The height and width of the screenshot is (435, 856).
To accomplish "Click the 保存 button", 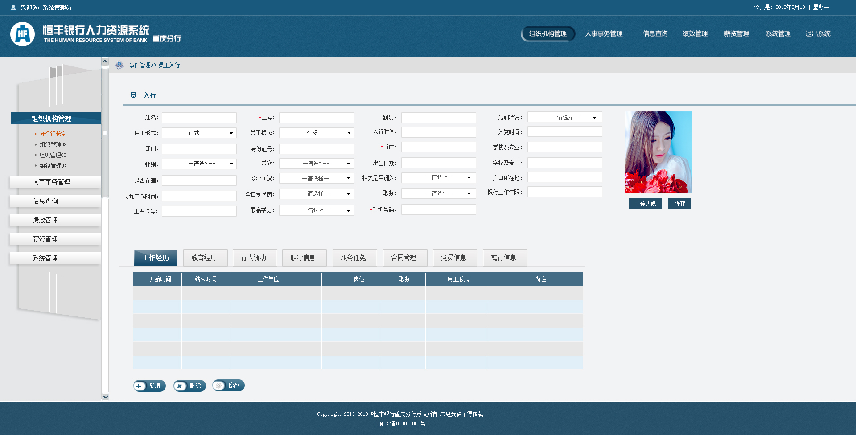I will click(x=679, y=203).
